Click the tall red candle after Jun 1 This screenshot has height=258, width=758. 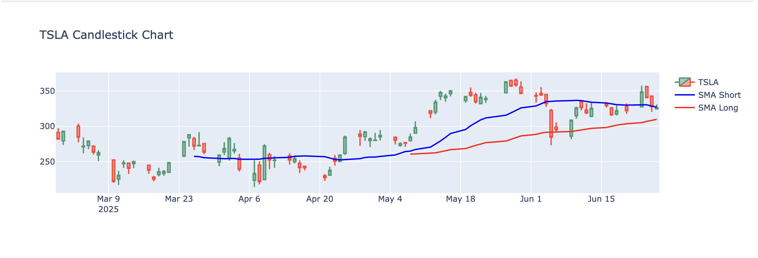pos(551,124)
